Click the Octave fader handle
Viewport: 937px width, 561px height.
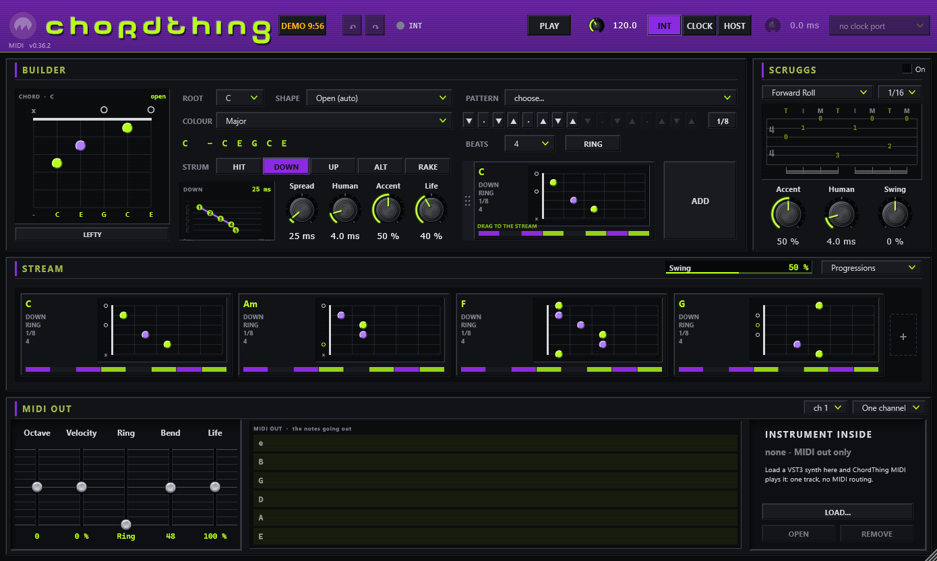coord(37,487)
